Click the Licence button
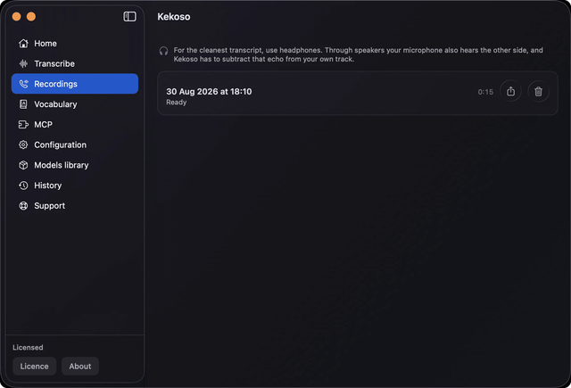 pyautogui.click(x=34, y=367)
